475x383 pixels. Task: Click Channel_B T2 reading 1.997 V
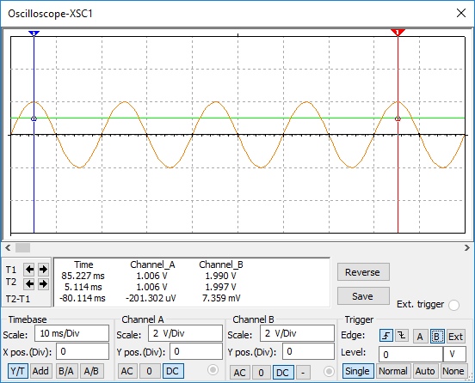point(221,287)
